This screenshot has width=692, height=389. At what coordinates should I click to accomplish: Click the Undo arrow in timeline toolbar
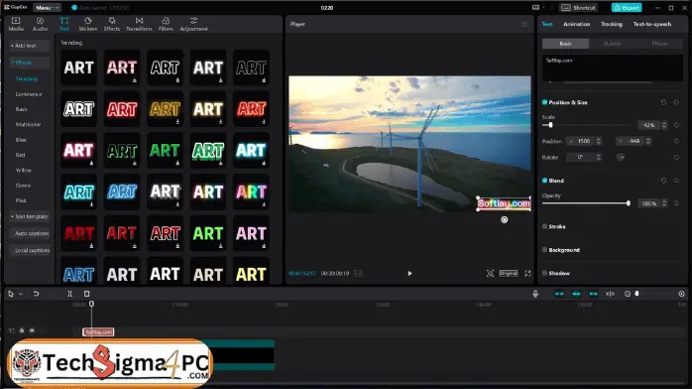[37, 294]
